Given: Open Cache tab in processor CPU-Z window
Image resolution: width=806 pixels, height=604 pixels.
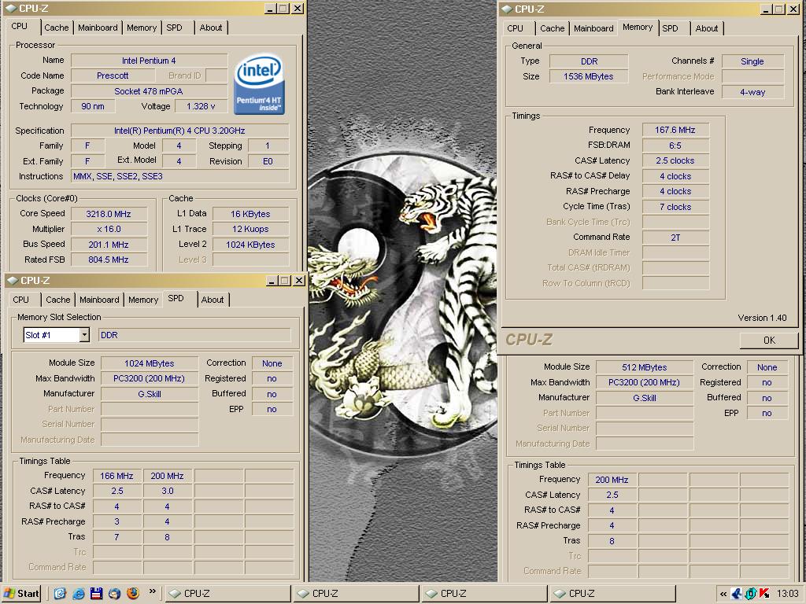Looking at the screenshot, I should coord(56,28).
